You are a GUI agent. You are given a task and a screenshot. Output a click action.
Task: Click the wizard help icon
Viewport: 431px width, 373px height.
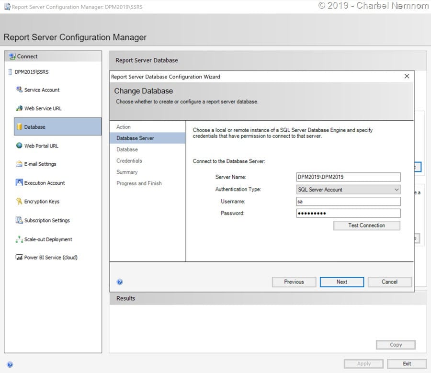pos(120,282)
